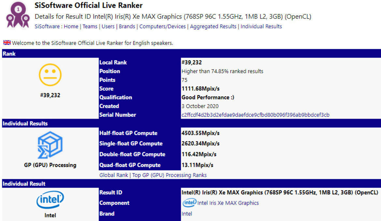Click the purple ranker ribbon logo
The height and width of the screenshot is (221, 381).
click(x=18, y=15)
